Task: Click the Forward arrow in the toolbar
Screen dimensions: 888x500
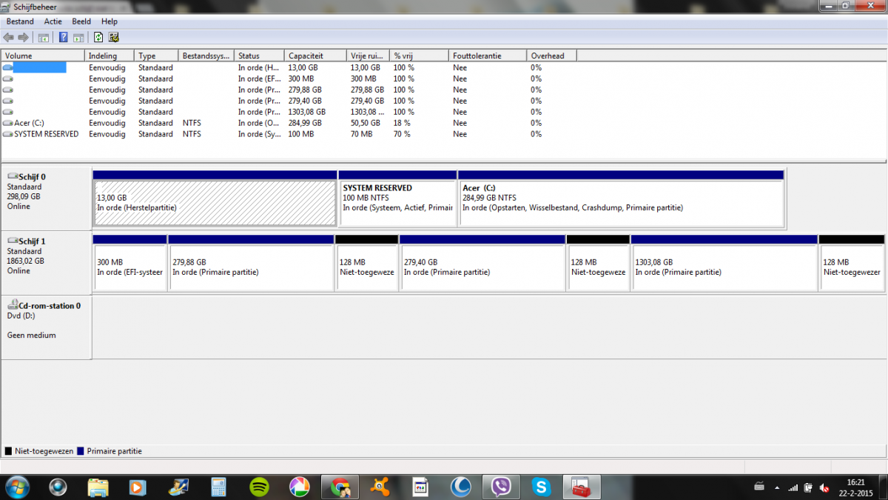Action: [24, 37]
